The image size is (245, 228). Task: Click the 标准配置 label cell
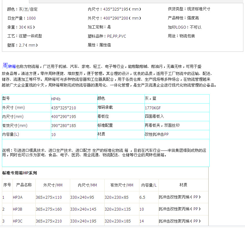[121, 126]
